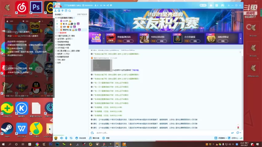Open 播放伴奏 accompaniment player

pos(94,138)
